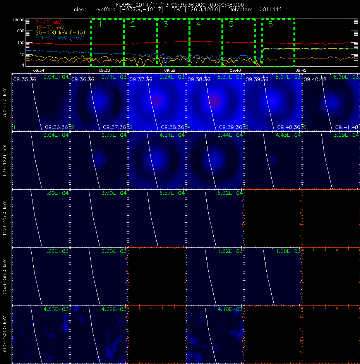
Task: Click the 1.29E+03 peak value
Action: pyautogui.click(x=56, y=251)
